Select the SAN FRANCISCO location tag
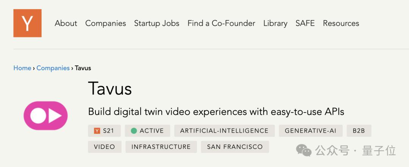The height and width of the screenshot is (167, 409). point(235,147)
